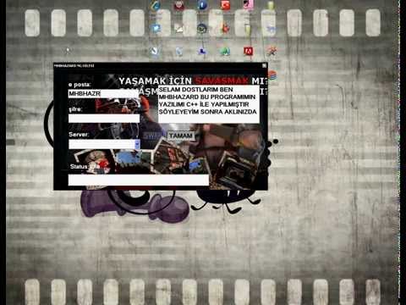Select the dark circular icon below Facebook

202,28
